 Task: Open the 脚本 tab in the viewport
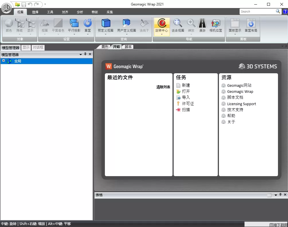(128, 47)
